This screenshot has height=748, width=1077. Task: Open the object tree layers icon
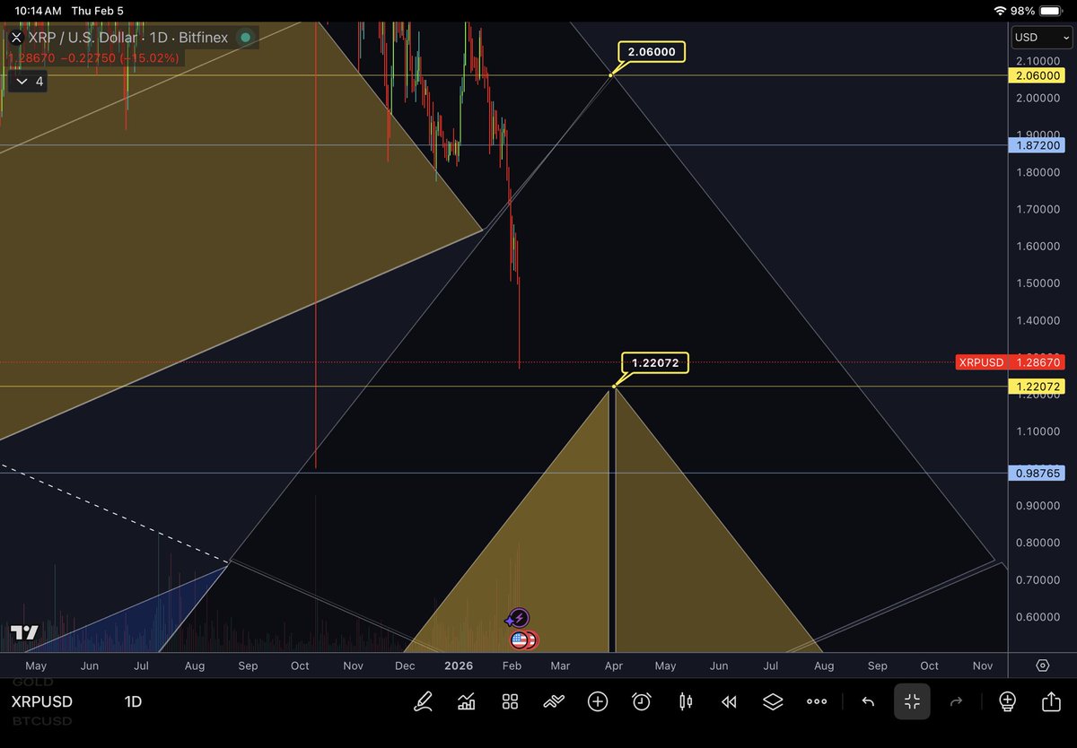(773, 701)
